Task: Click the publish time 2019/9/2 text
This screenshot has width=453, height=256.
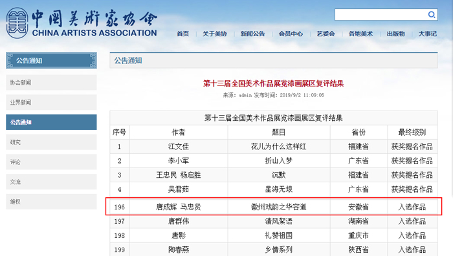Action: click(302, 95)
